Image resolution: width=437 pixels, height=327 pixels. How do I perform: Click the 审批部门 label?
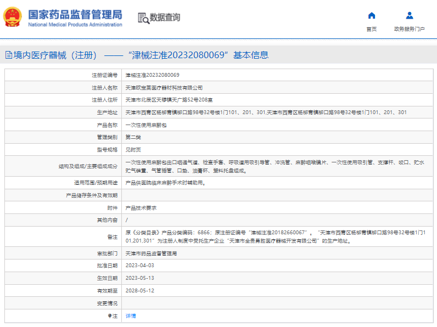click(x=107, y=253)
